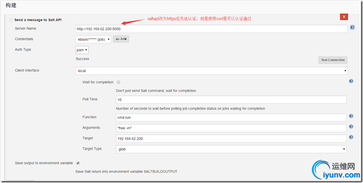
Task: Focus the Arguments field with free -m
Action: coord(231,128)
